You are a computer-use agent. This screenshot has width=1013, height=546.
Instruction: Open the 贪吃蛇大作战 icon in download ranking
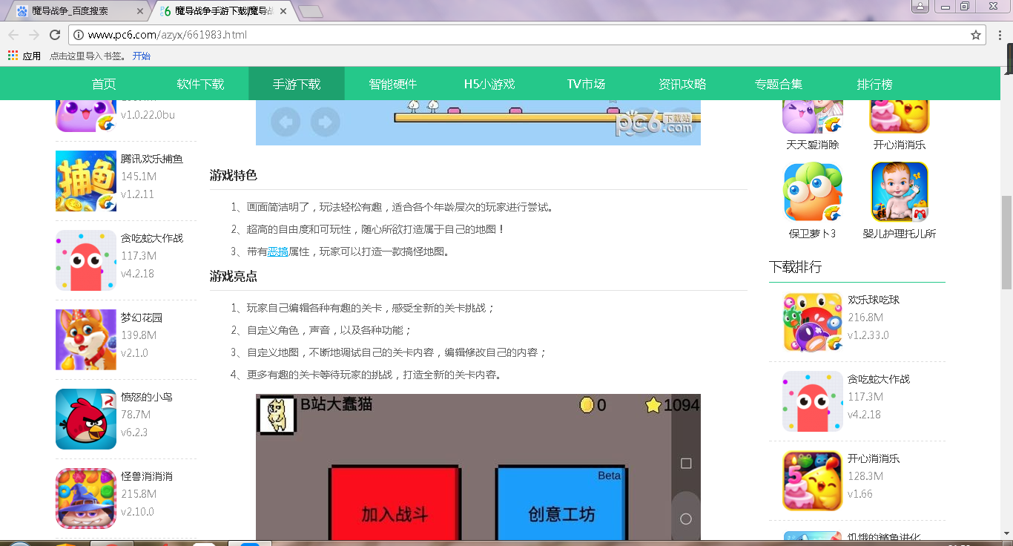coord(813,401)
